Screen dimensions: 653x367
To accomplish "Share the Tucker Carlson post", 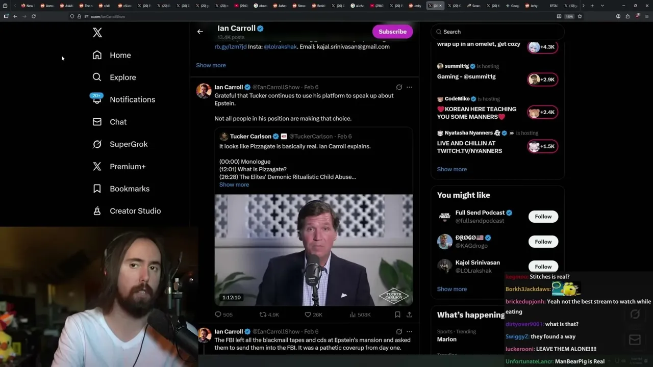I will [409, 314].
